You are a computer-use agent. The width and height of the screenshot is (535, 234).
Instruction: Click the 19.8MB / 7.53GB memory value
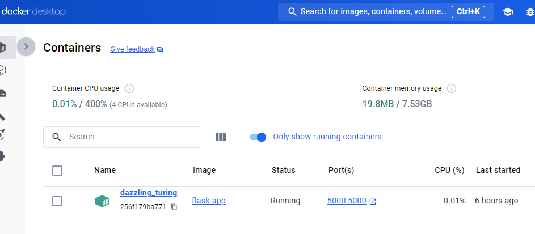click(397, 104)
